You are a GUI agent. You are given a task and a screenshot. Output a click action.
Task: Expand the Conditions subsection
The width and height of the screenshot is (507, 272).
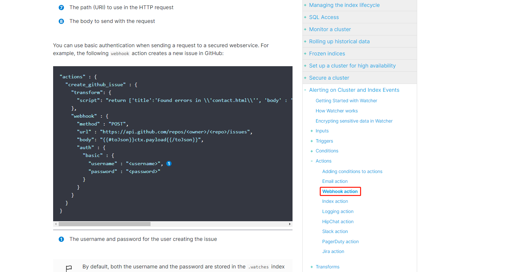[x=312, y=151]
